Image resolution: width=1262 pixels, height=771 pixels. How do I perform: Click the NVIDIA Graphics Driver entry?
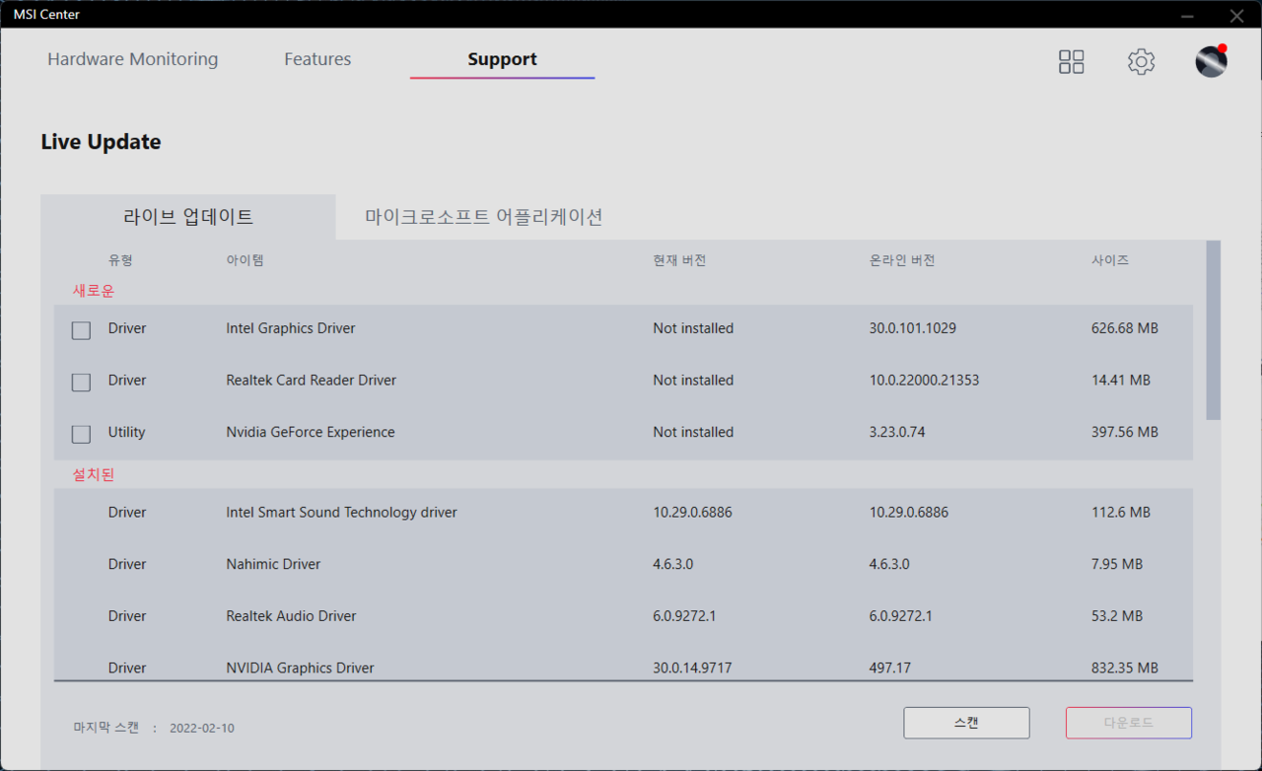[x=300, y=667]
